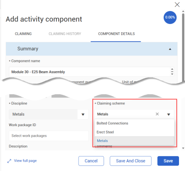Viewport: 185px width, 171px height.
Task: Close the Add activity component dialog
Action: [177, 5]
